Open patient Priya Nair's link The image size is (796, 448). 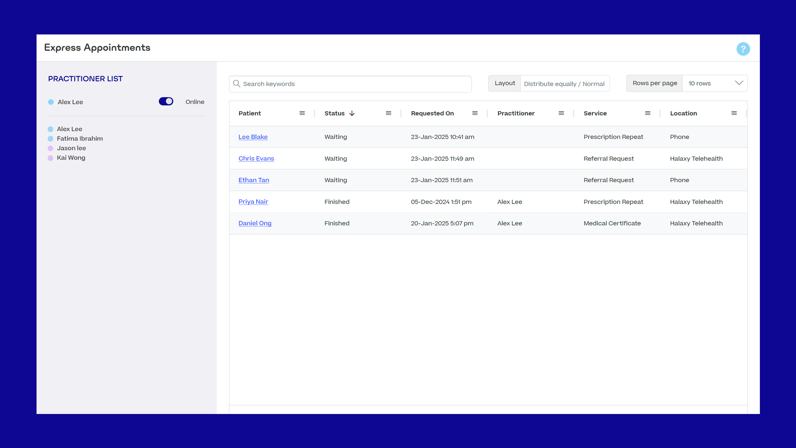(253, 202)
